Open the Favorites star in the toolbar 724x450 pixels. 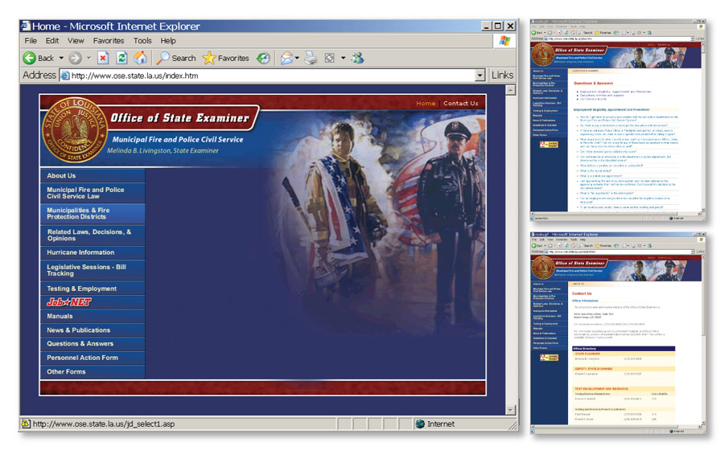226,58
